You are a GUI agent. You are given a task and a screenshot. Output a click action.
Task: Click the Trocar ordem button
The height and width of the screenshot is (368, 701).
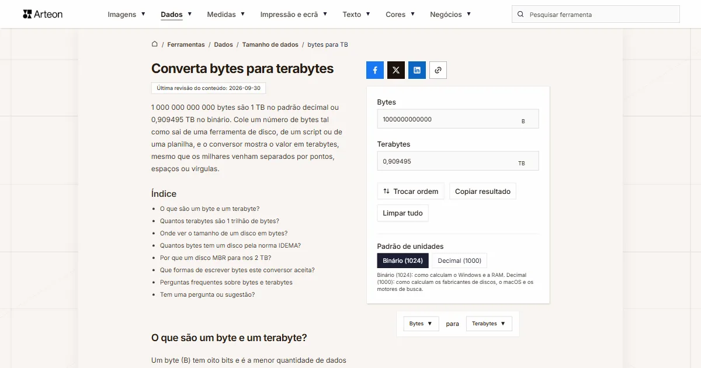[x=411, y=191]
